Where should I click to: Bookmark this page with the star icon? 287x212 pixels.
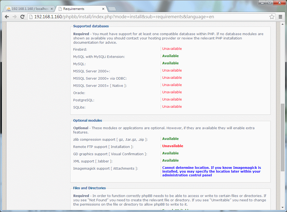tap(272, 17)
